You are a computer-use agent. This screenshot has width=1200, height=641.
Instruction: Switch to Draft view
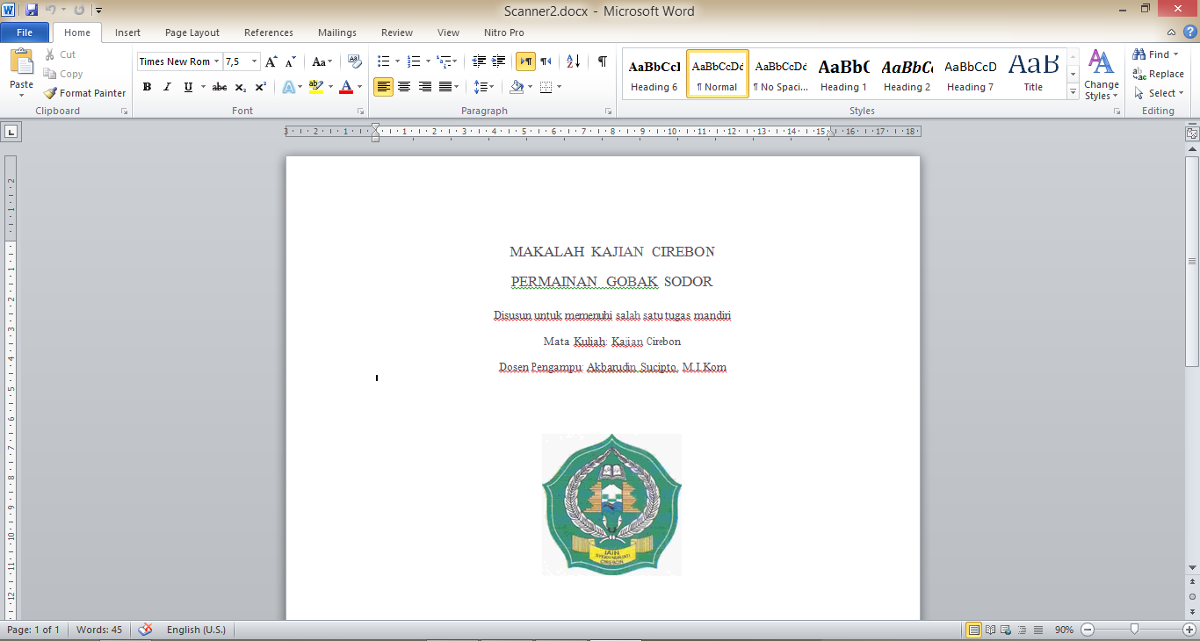(1037, 630)
